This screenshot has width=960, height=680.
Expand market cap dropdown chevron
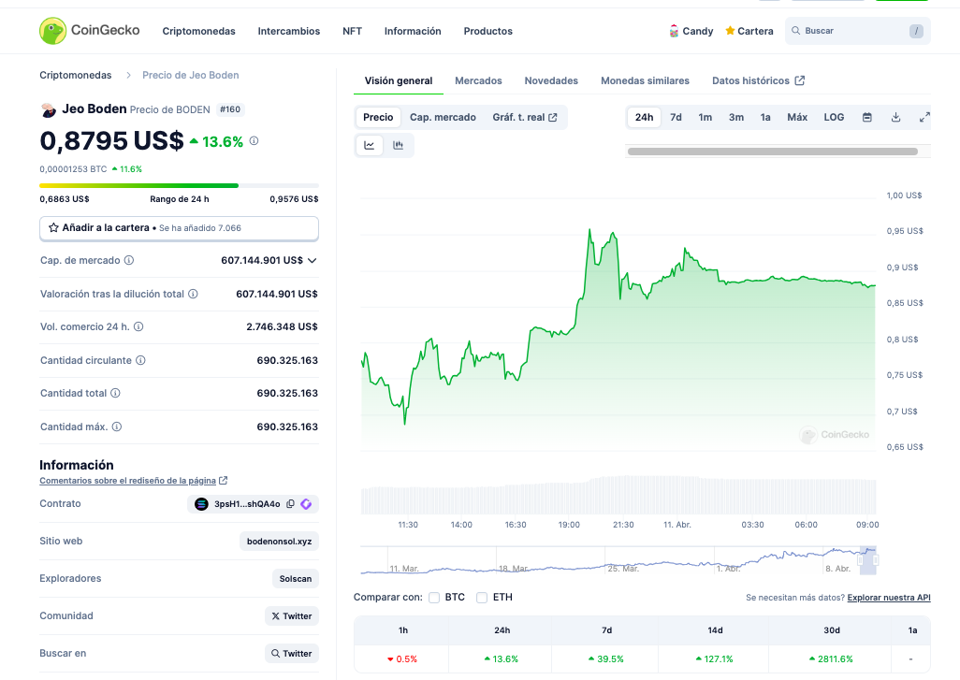(313, 260)
